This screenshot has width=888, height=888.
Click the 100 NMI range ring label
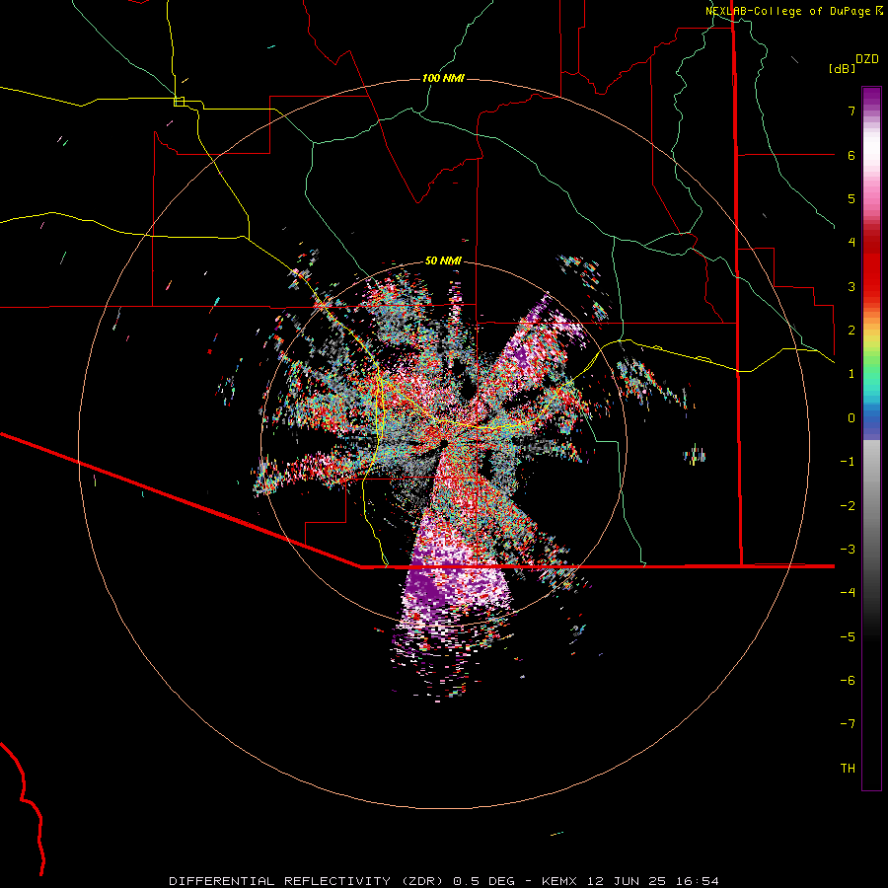tap(443, 78)
